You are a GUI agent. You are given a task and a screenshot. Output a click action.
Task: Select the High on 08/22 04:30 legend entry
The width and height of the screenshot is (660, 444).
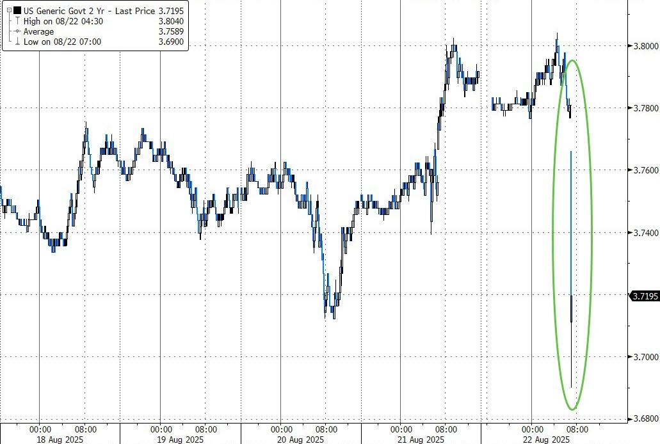(x=54, y=21)
